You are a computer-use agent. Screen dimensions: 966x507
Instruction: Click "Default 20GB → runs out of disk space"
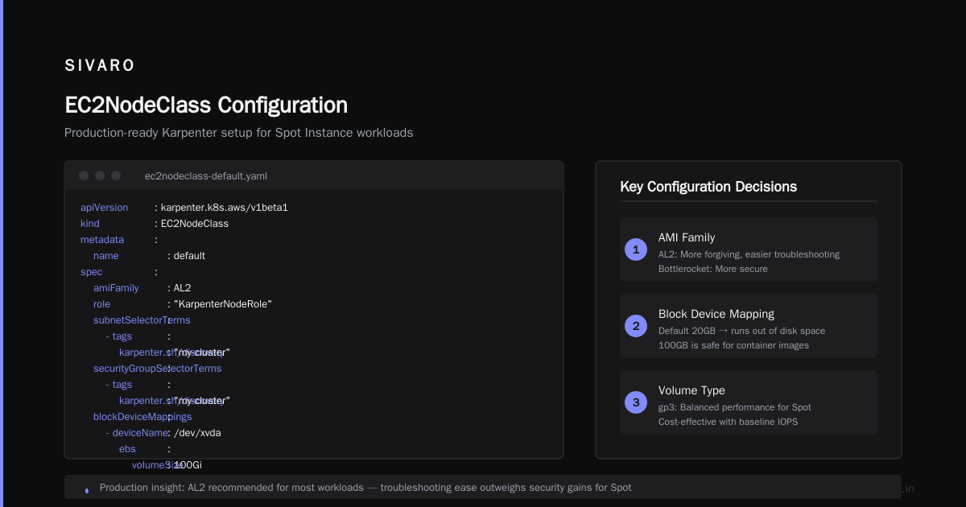pos(741,331)
